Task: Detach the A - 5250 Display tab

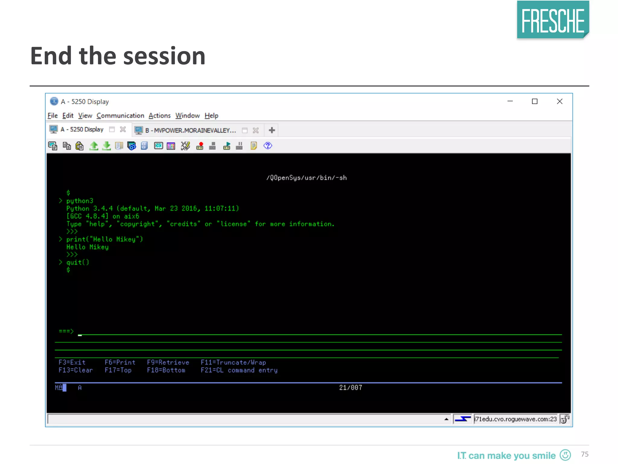Action: [x=112, y=130]
